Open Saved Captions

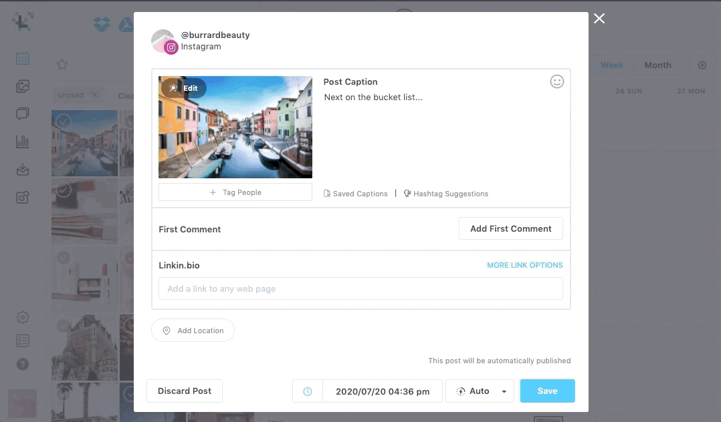pyautogui.click(x=355, y=194)
